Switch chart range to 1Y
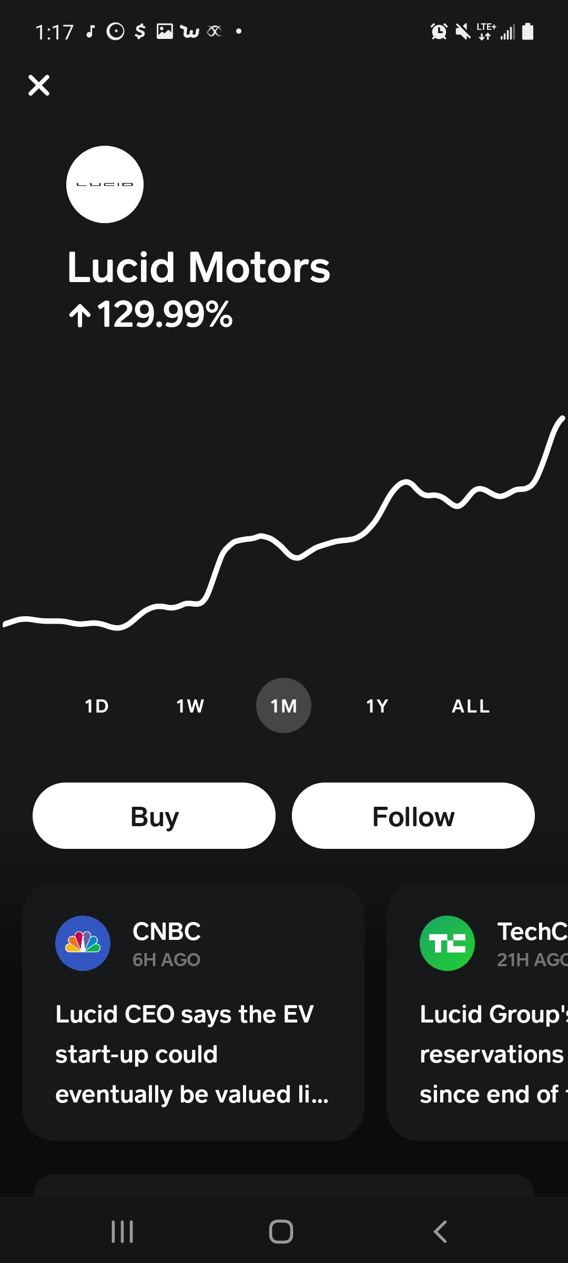568x1263 pixels. 377,706
